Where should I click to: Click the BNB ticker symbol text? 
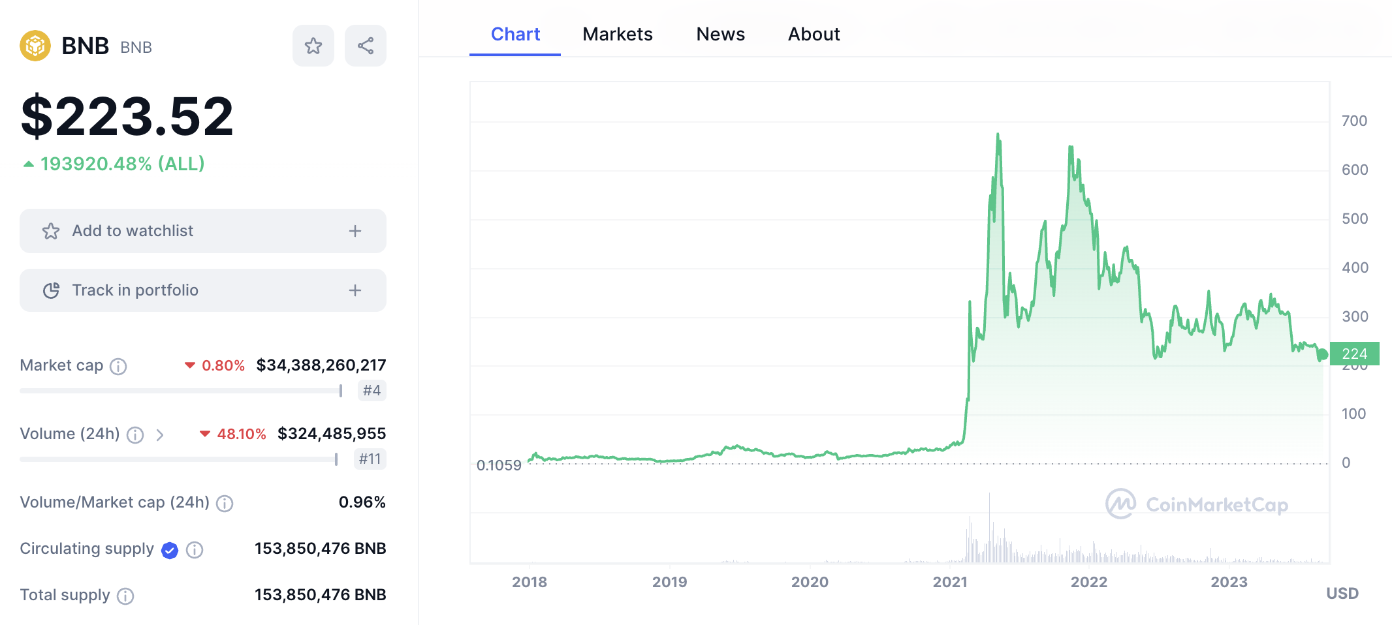[x=136, y=48]
